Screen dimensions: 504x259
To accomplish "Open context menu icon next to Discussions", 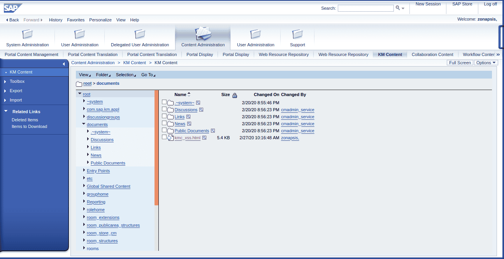I will click(x=201, y=110).
